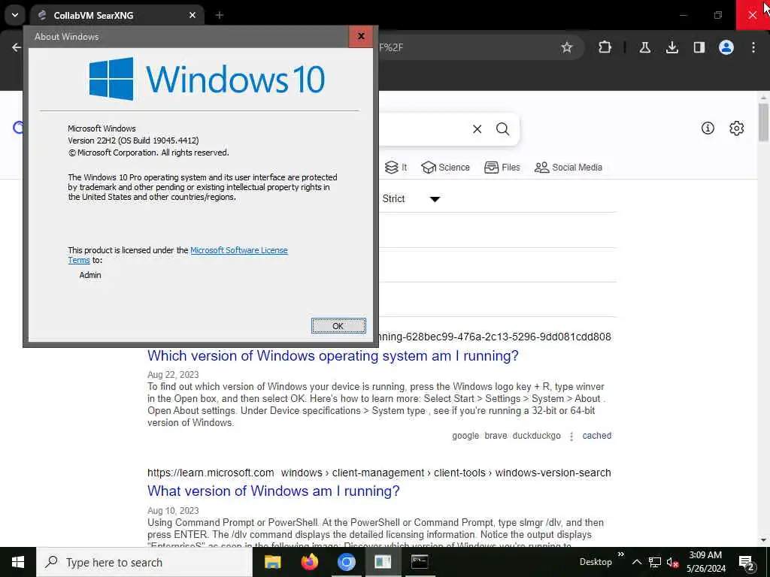Click the page vertical scrollbar thumb
Screen dimensions: 770x577
[x=762, y=122]
